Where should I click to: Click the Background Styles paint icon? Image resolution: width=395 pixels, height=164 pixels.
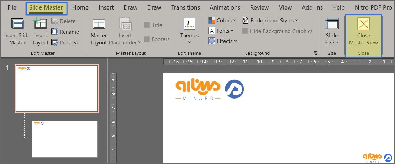[x=246, y=20]
